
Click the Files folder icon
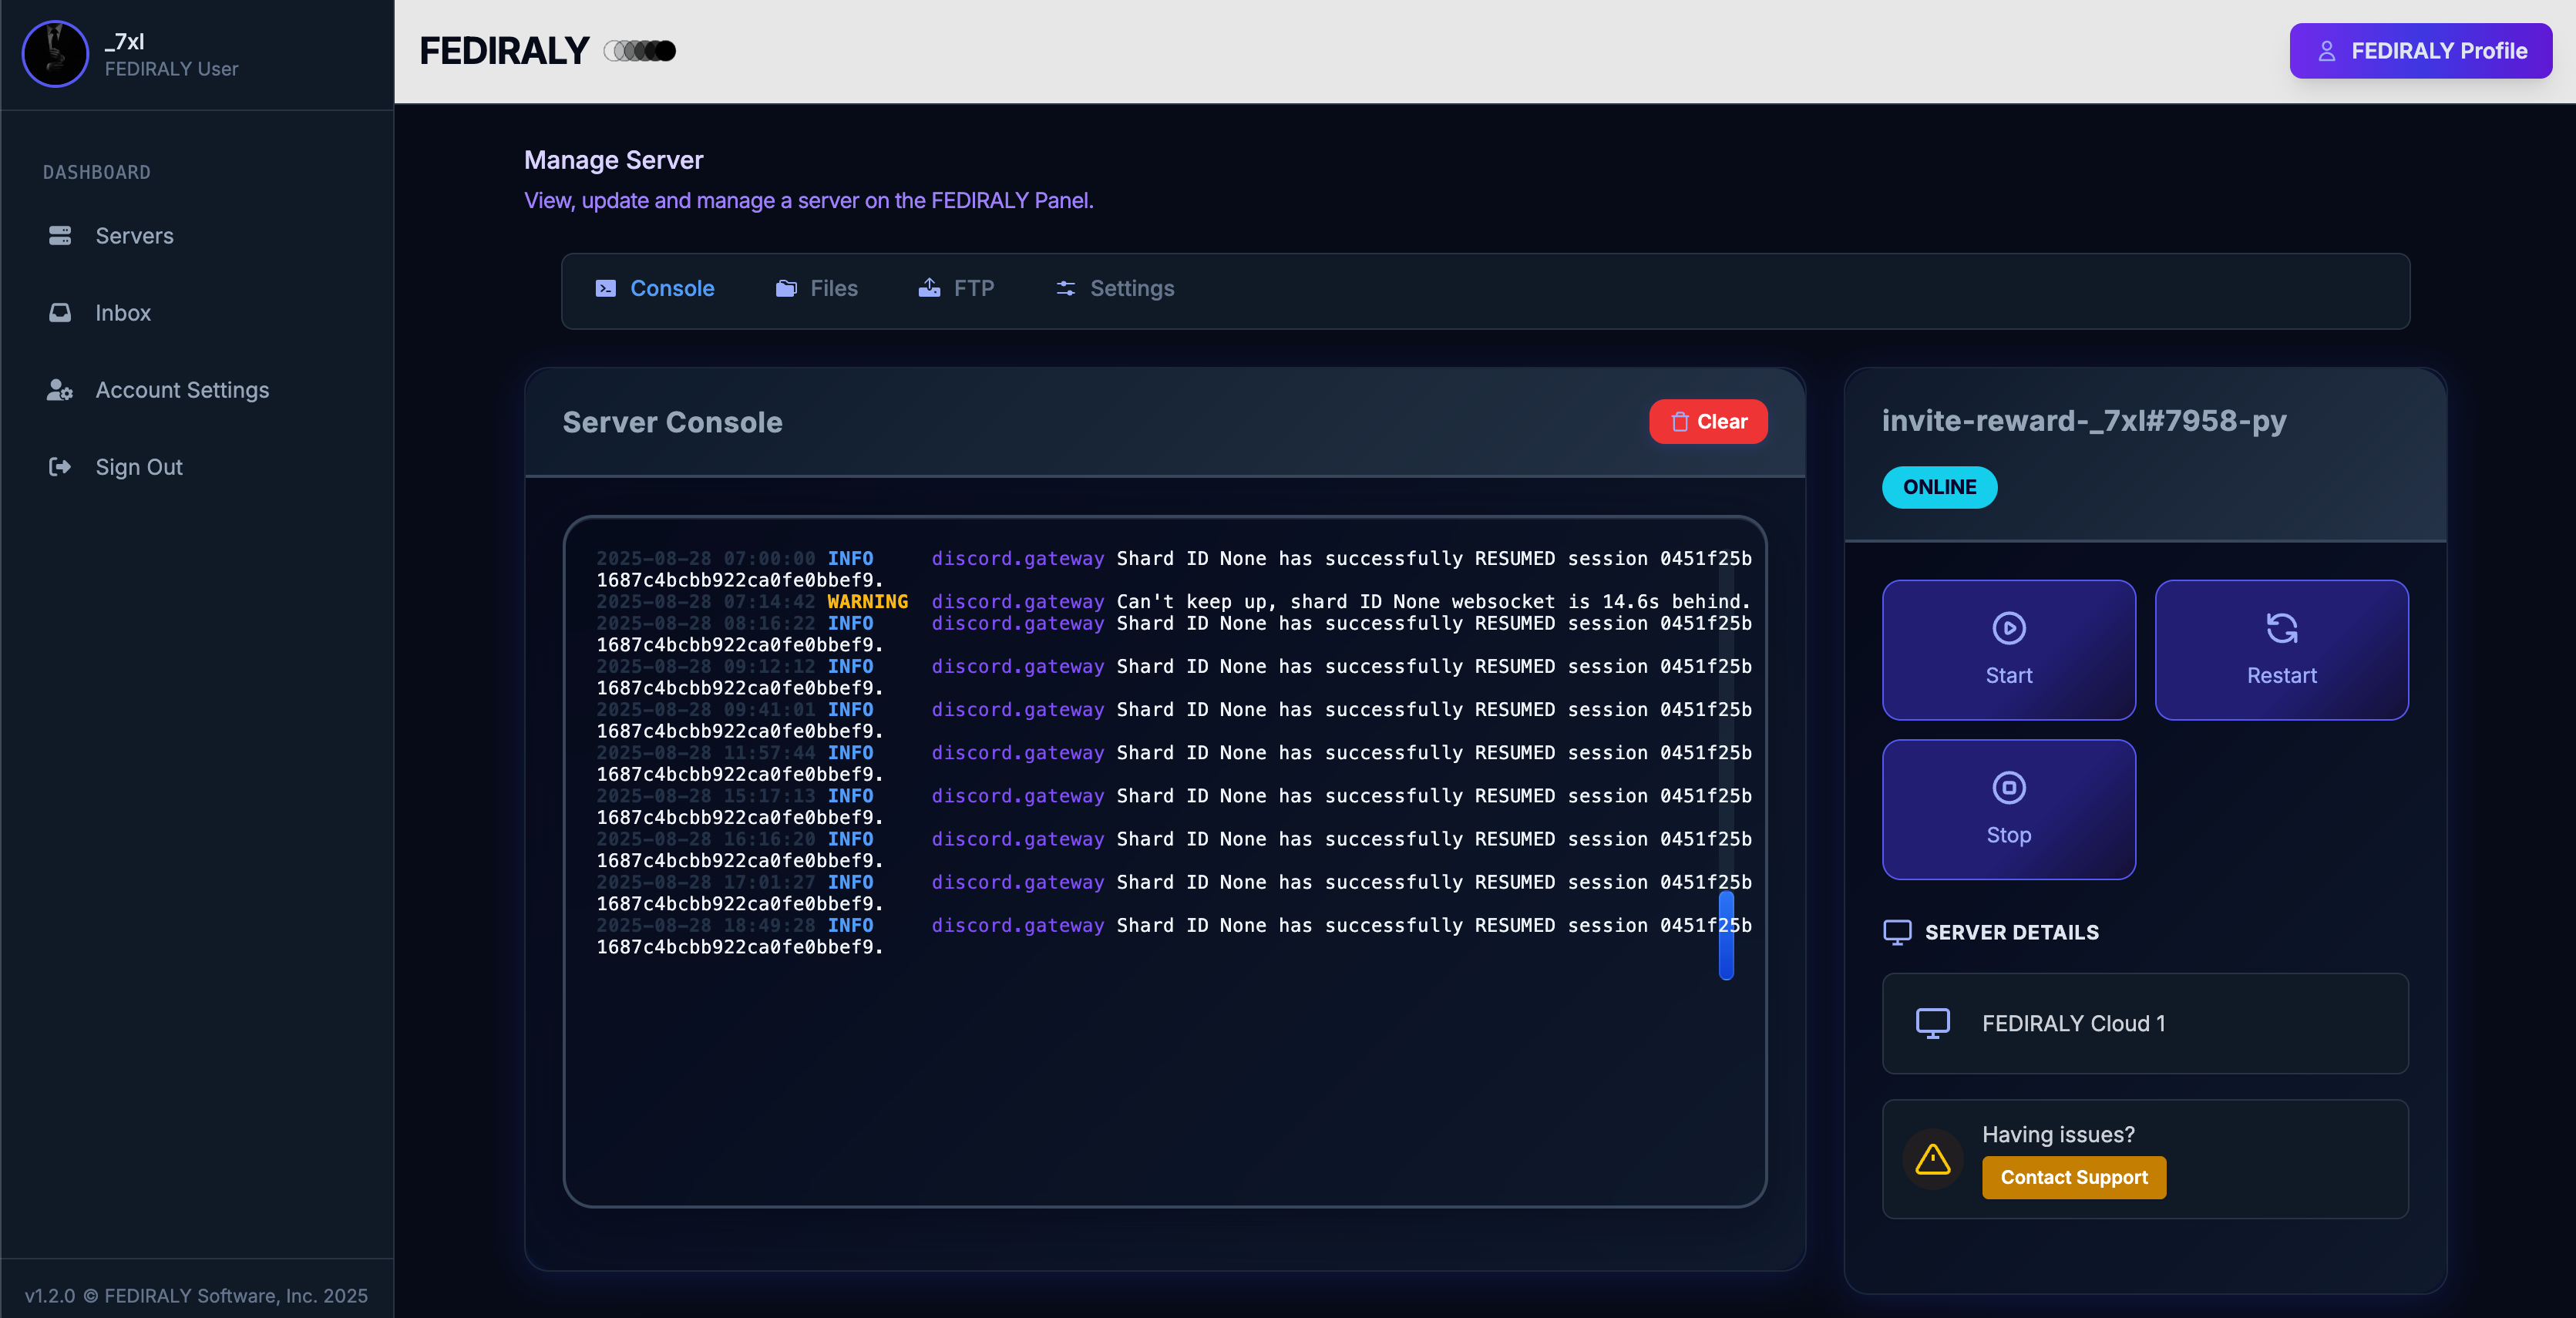(x=787, y=289)
